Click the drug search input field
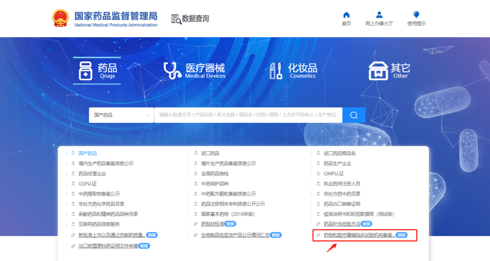The width and height of the screenshot is (490, 261). pyautogui.click(x=248, y=115)
